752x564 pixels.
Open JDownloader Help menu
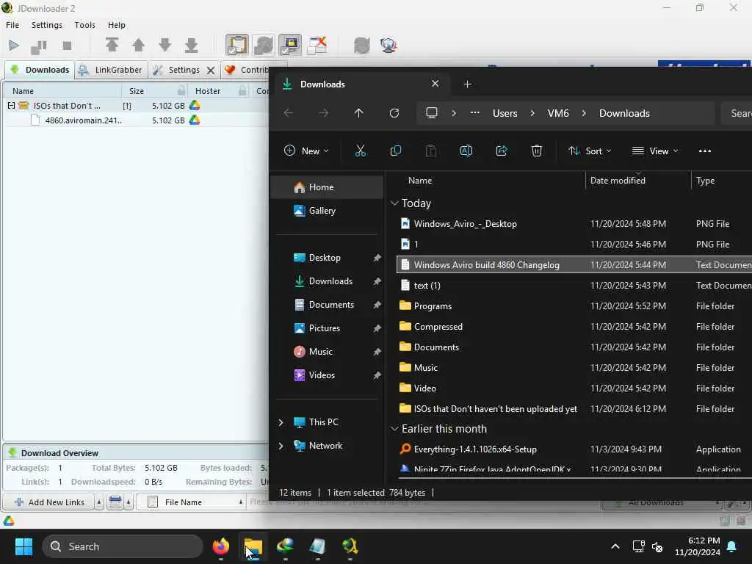click(x=117, y=25)
